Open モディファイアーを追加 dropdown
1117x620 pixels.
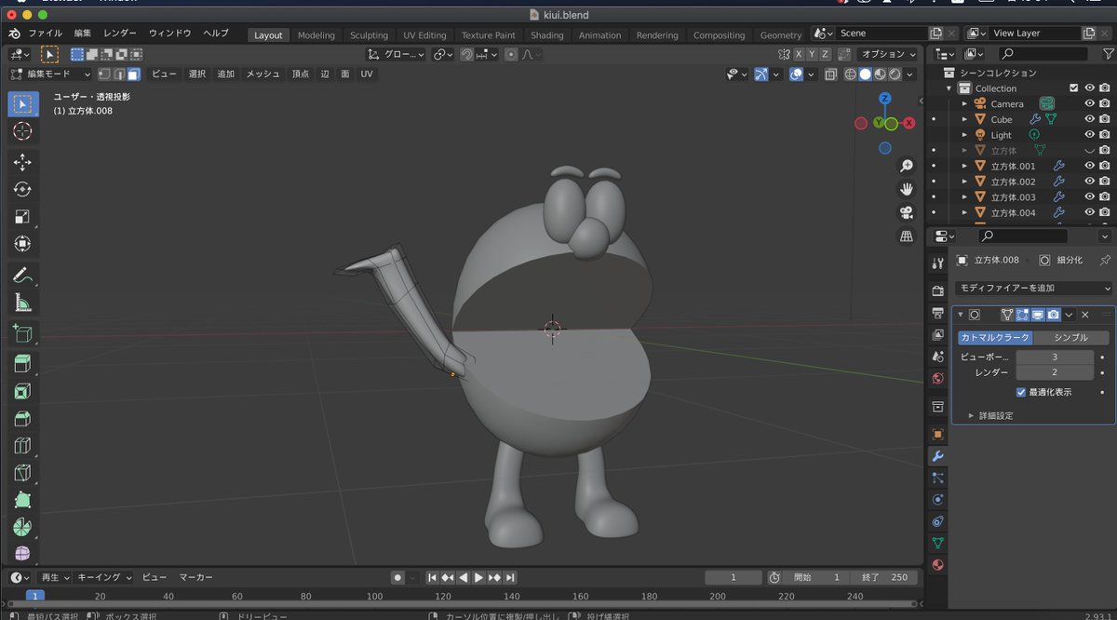click(x=1034, y=289)
